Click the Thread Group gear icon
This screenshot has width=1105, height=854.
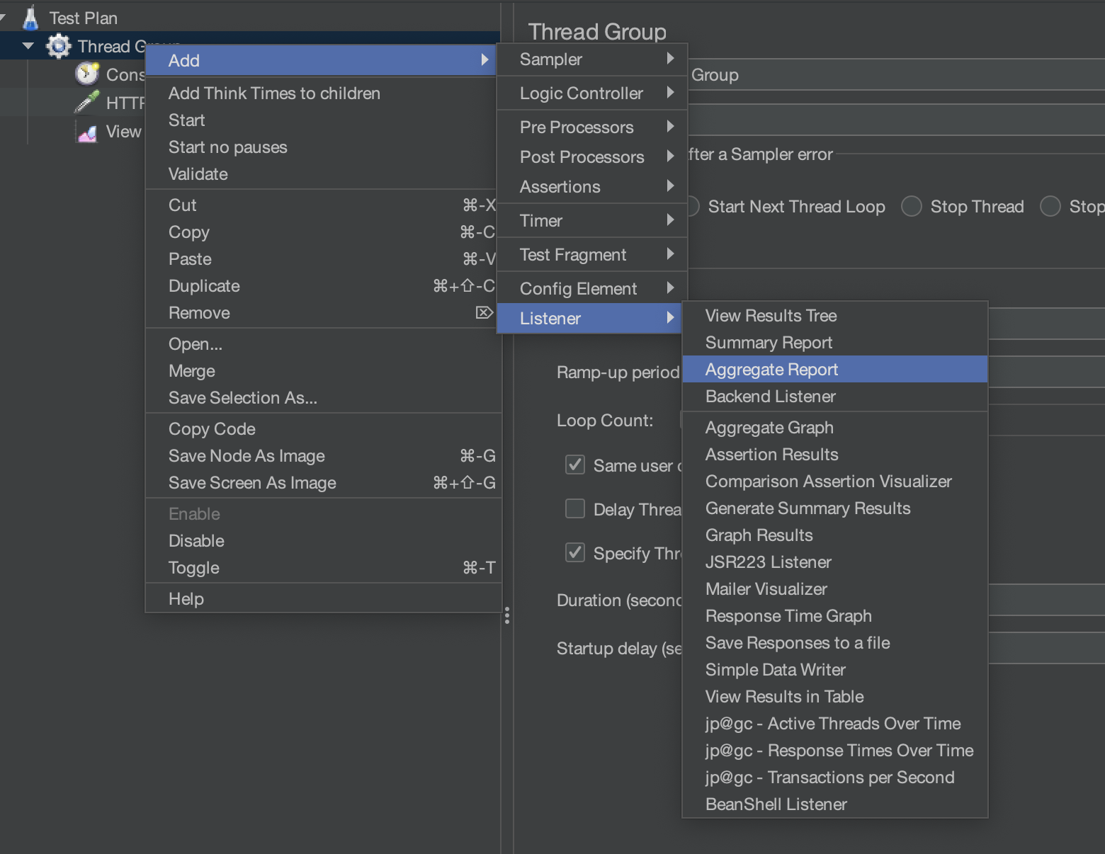pyautogui.click(x=59, y=47)
